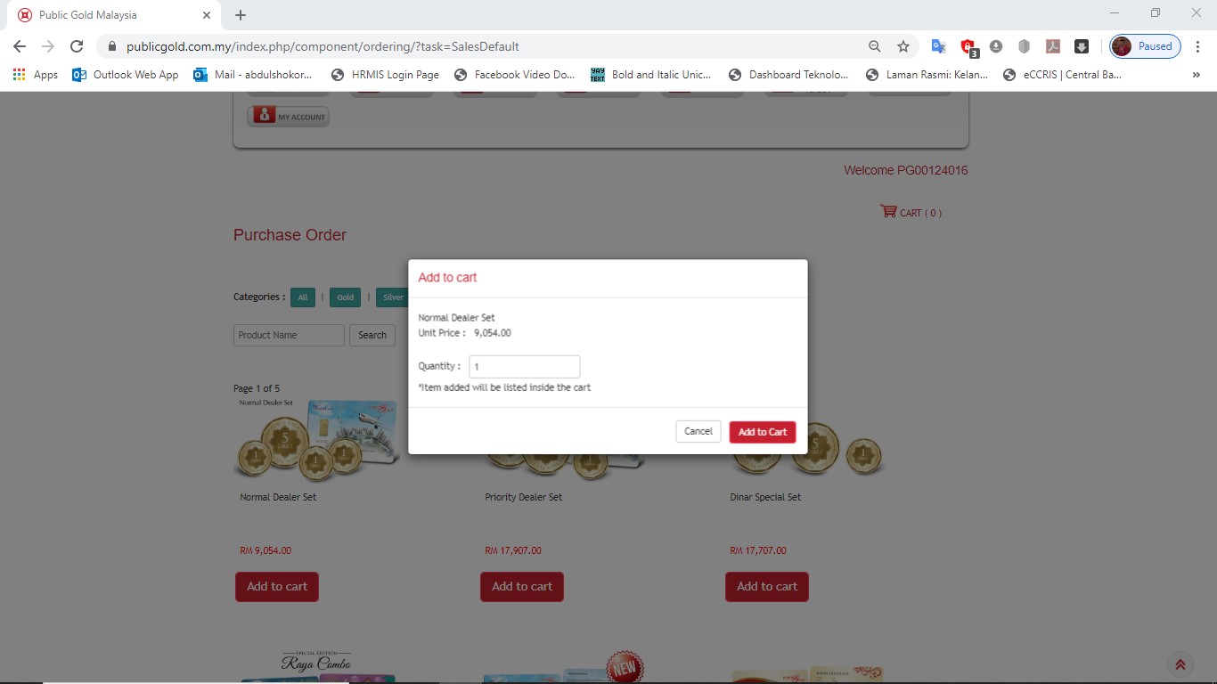
Task: Reload the page using the refresh icon
Action: [x=77, y=46]
